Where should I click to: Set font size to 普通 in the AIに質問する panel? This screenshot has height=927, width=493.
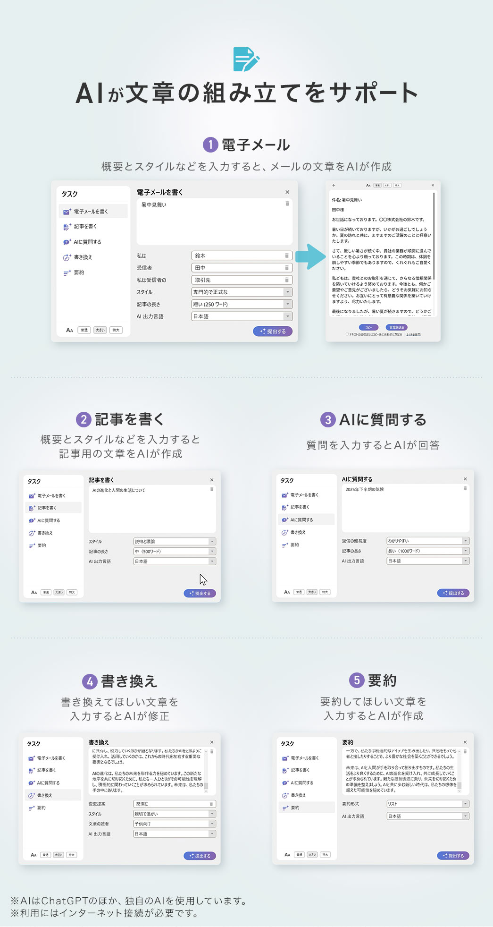[299, 592]
